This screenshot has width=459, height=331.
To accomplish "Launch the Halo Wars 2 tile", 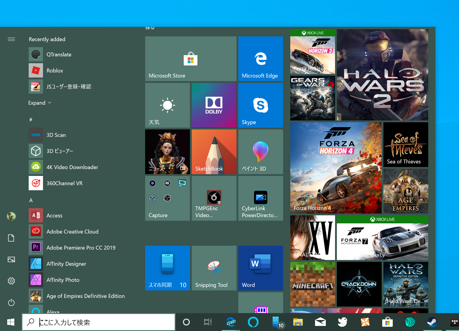I will click(x=383, y=75).
